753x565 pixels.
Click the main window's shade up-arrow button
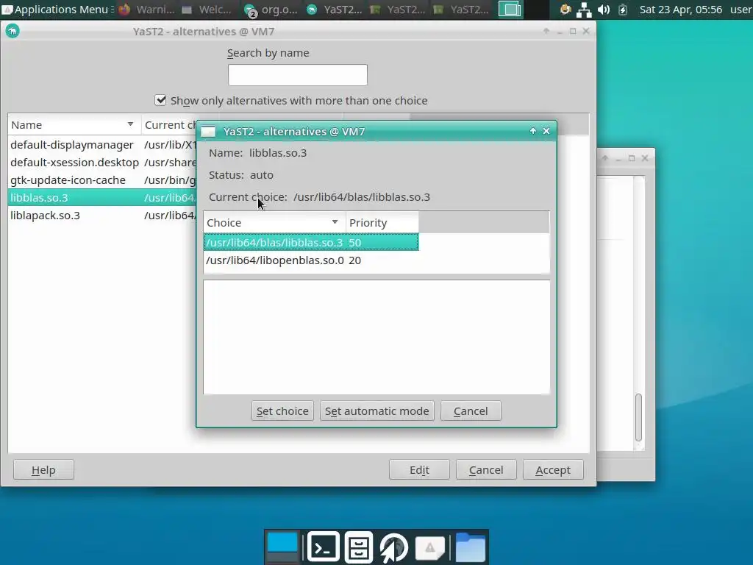coord(546,31)
